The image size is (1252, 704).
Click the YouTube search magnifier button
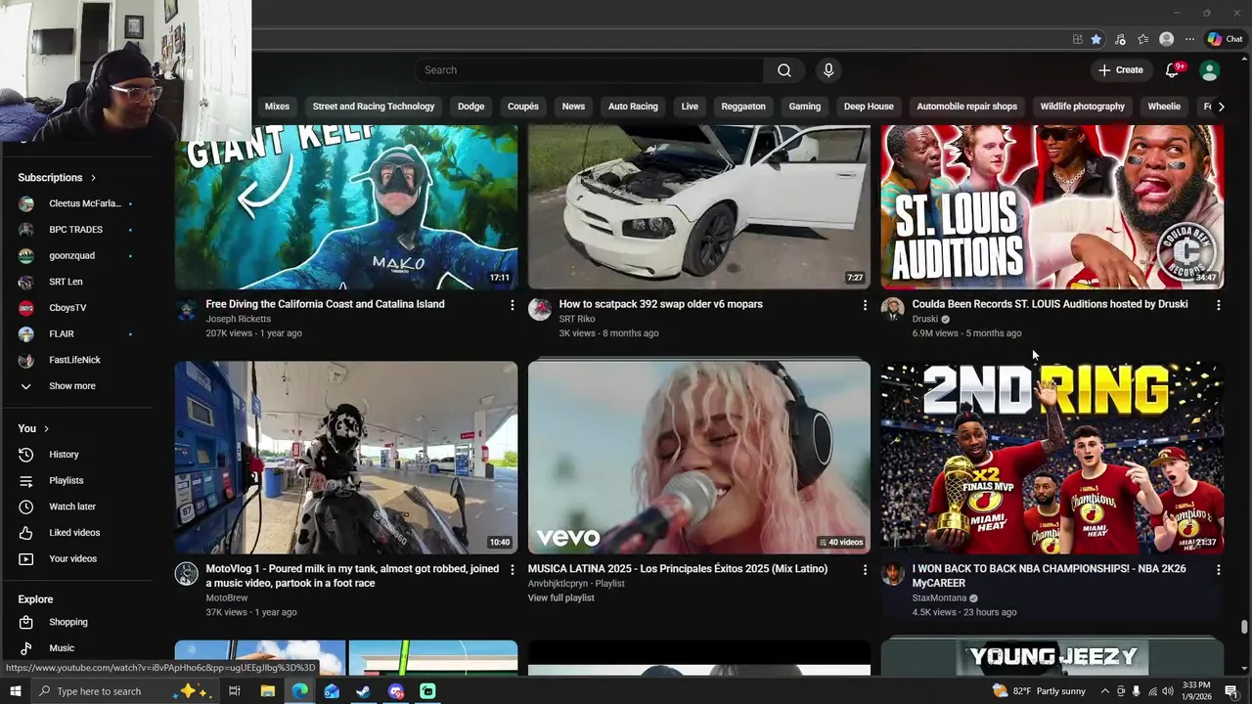[x=783, y=70]
